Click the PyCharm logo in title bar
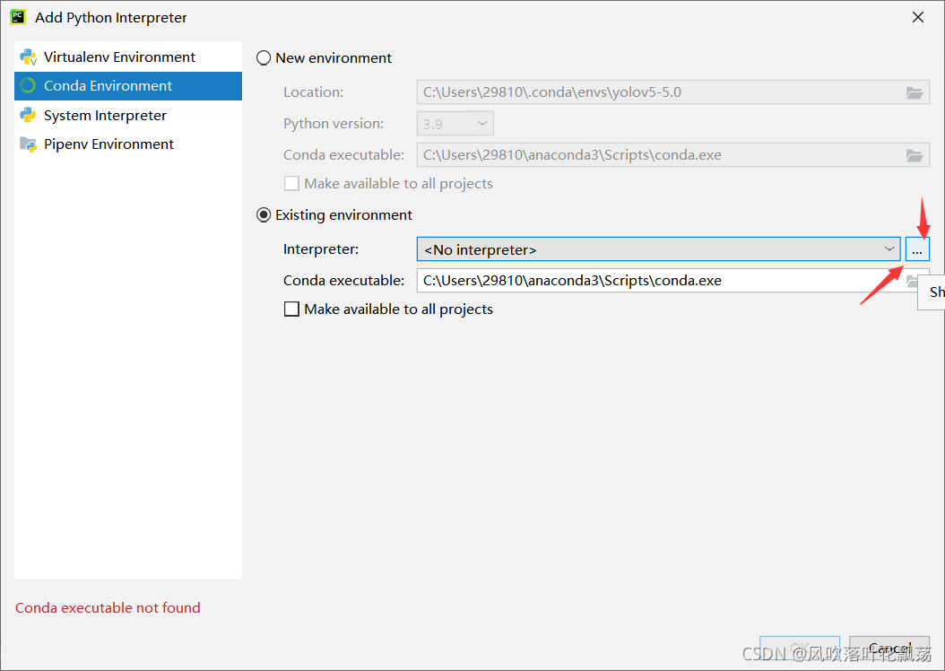 [17, 17]
